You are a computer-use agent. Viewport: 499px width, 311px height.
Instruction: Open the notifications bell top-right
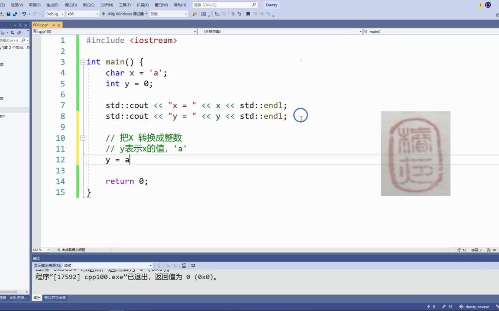tap(481, 5)
